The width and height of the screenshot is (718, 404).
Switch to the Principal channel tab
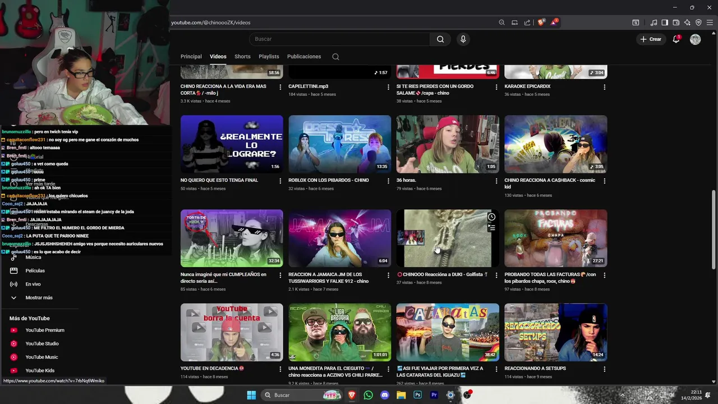(x=191, y=57)
